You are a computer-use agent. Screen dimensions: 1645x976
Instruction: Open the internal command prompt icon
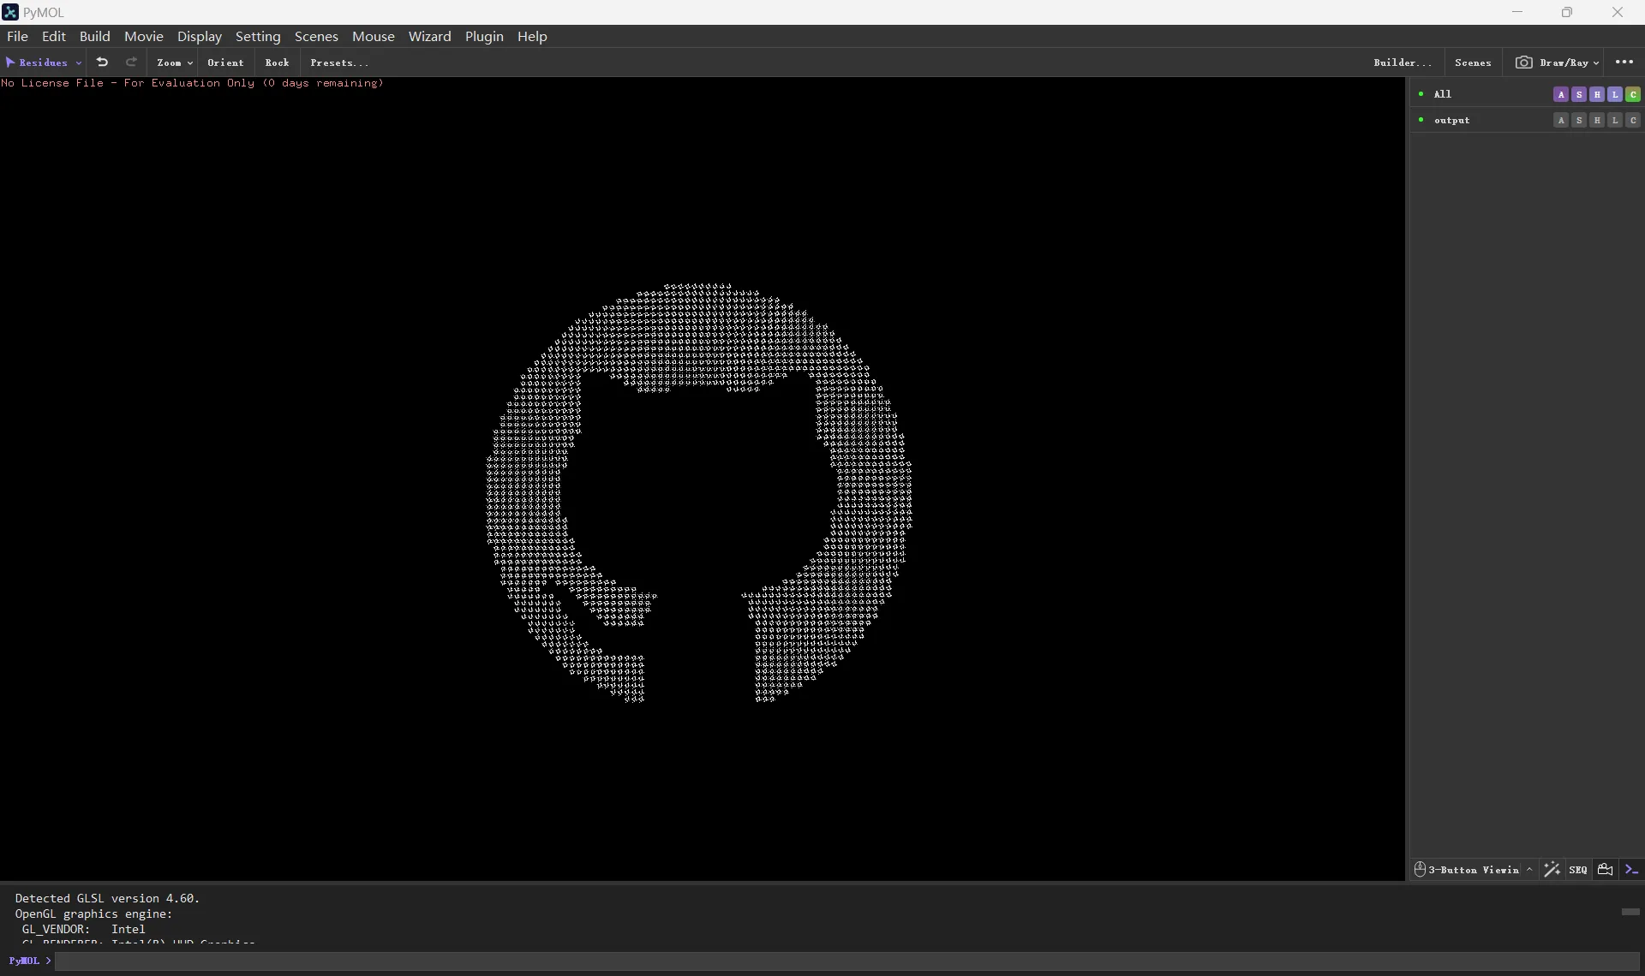point(1632,870)
